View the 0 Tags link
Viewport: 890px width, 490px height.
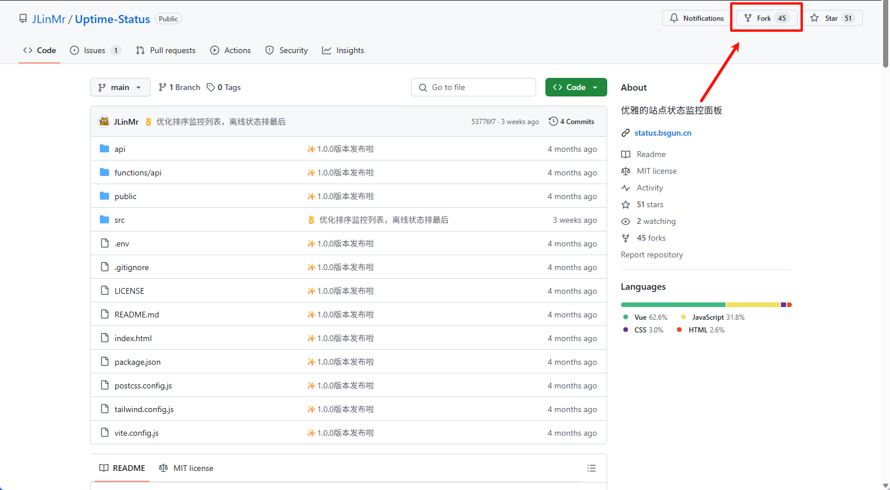224,87
